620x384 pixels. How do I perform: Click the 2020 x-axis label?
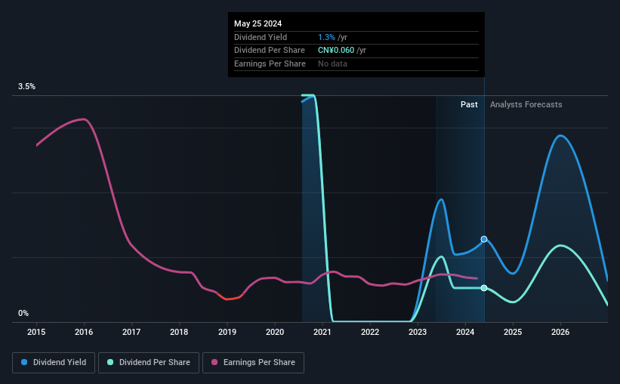pyautogui.click(x=275, y=332)
